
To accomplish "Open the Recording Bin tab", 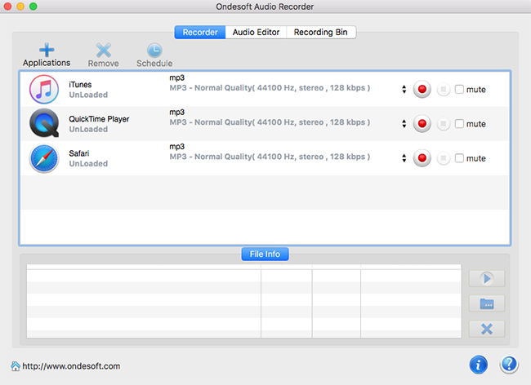I will (321, 32).
